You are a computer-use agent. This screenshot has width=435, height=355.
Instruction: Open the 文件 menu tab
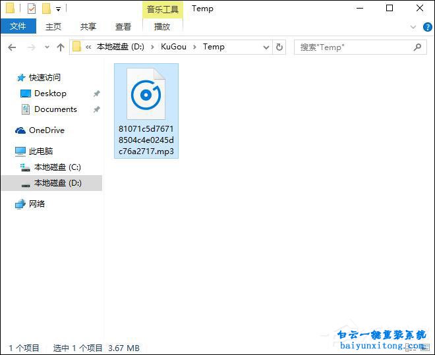[18, 26]
